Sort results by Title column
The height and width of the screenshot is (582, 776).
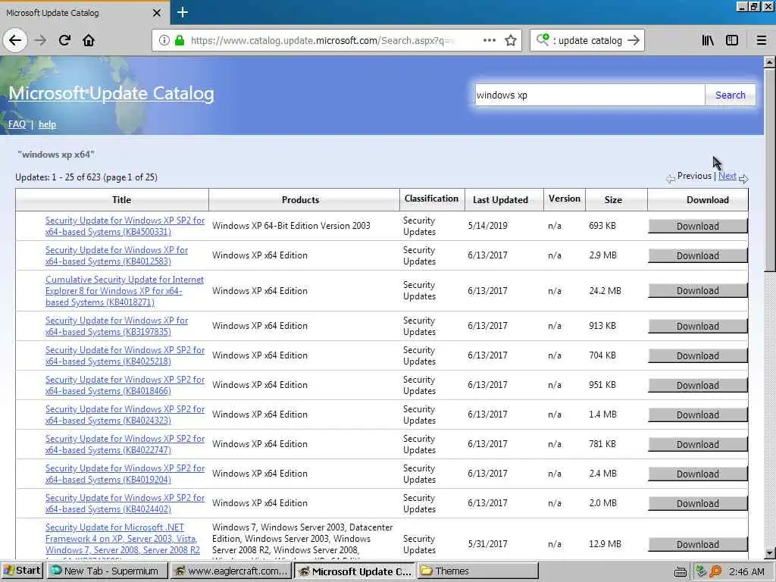121,200
